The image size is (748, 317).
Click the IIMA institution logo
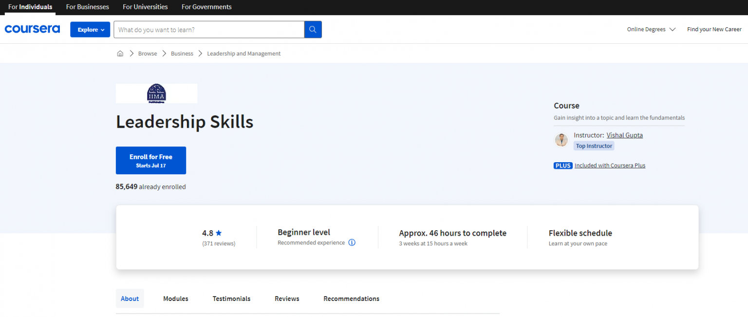[156, 93]
